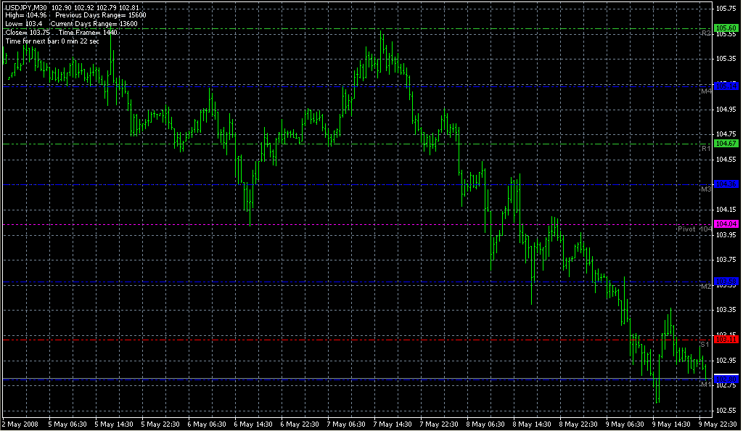Image resolution: width=743 pixels, height=431 pixels.
Task: Select the S1 line label
Action: click(705, 345)
